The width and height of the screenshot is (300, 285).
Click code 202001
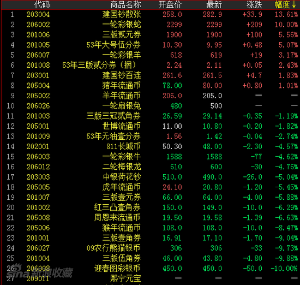click(38, 147)
